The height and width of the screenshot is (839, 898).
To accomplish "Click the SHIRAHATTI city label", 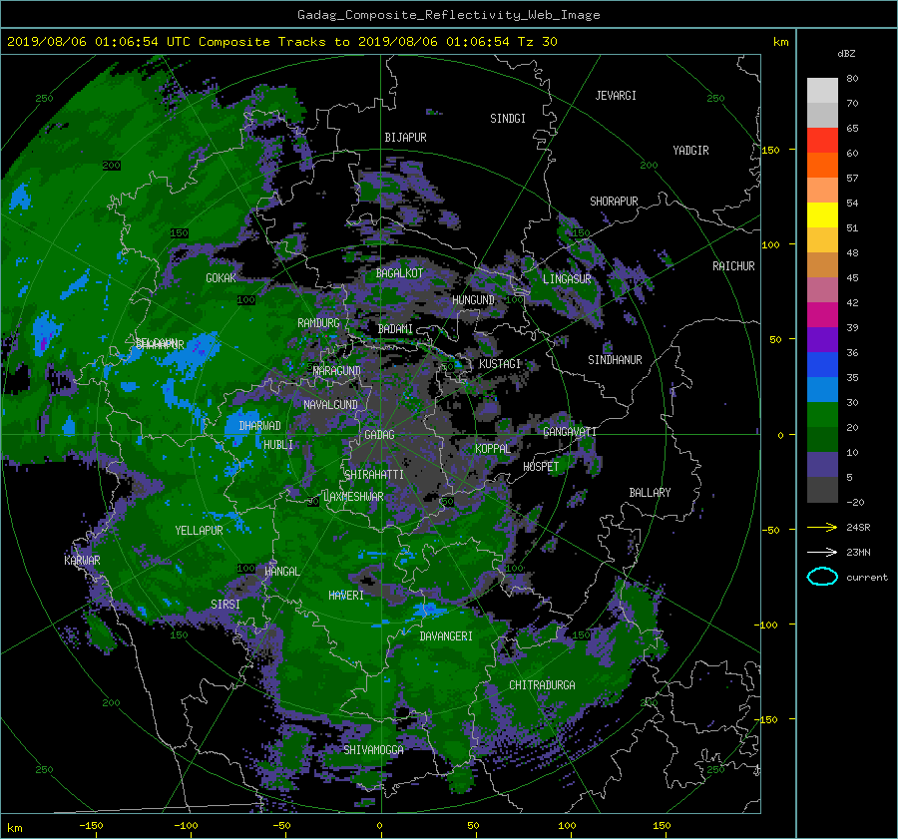I will tap(374, 475).
